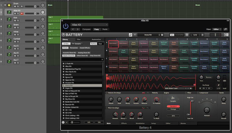Click the Drum track stack icon

click(9, 5)
